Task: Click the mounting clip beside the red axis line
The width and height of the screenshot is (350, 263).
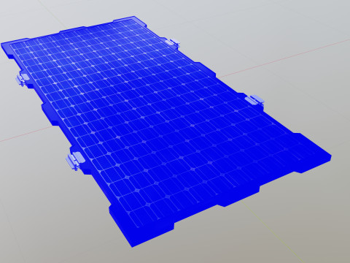Action: point(254,100)
